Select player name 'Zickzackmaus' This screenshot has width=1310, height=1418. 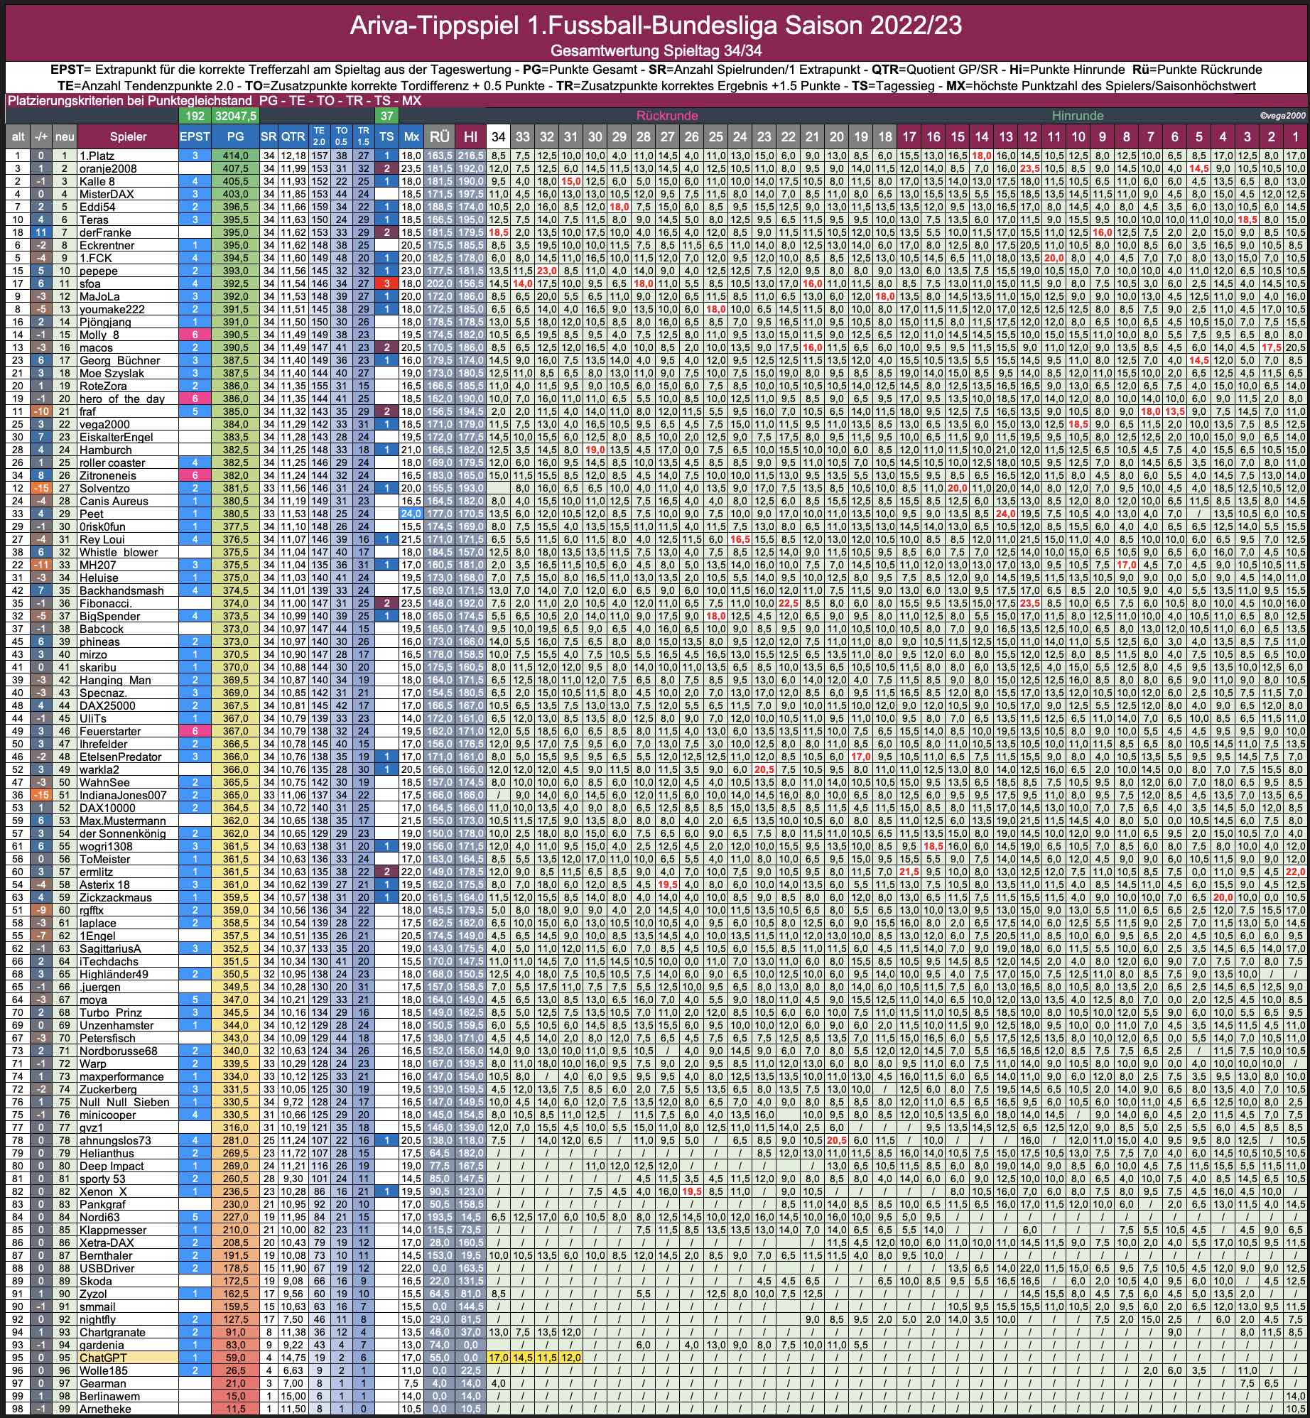coord(114,897)
